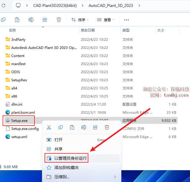The image size is (190, 182).
Task: Click the Paste icon in the context menu
Action: [72, 127]
